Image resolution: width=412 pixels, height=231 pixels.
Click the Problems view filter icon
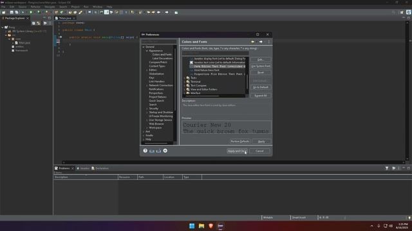(387, 168)
